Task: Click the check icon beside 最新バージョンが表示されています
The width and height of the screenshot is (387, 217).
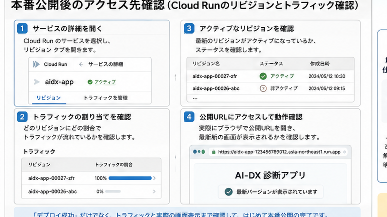Action: (229, 192)
